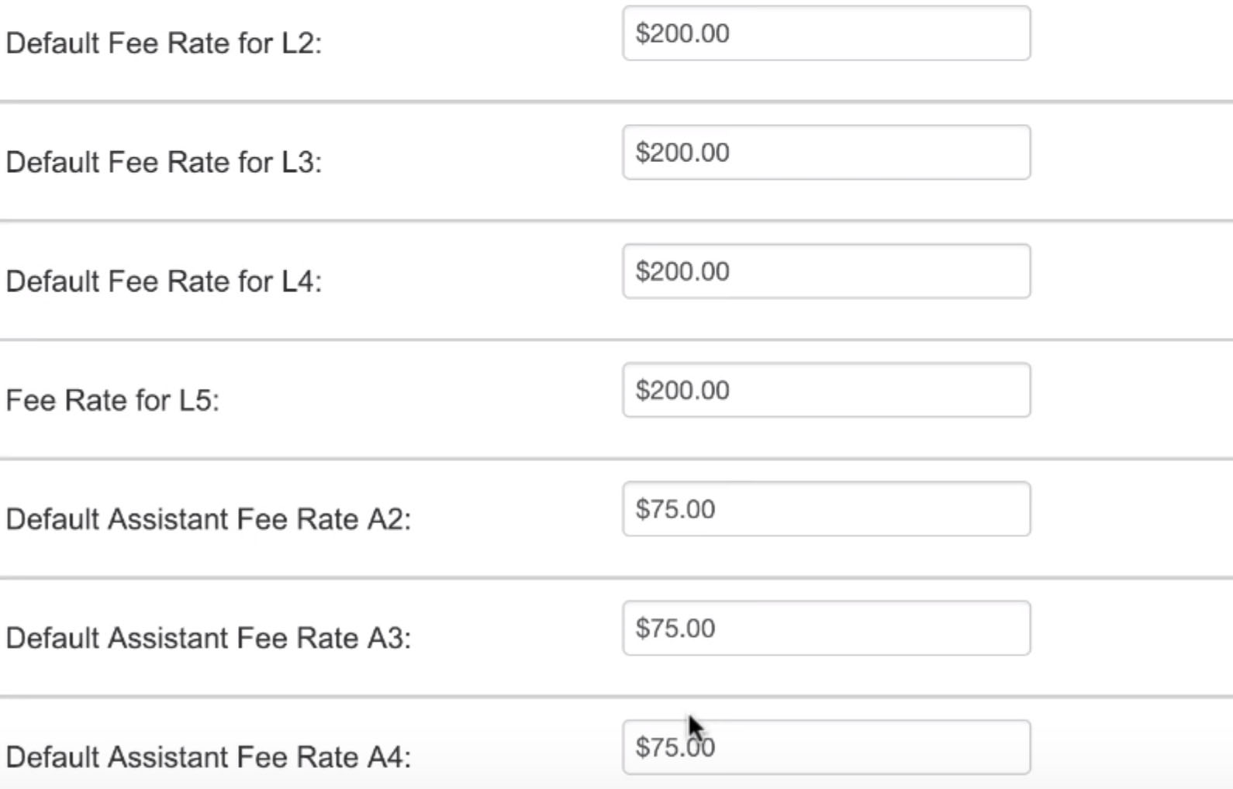Click the 'Default Fee Rate for L2:' label
Viewport: 1233px width, 789px height.
[x=164, y=43]
